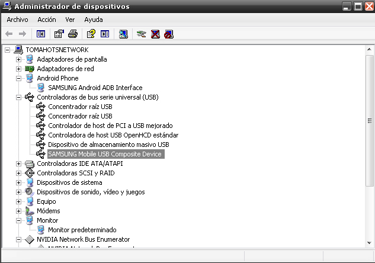
Task: Click the scrollbar up arrow
Action: point(369,50)
